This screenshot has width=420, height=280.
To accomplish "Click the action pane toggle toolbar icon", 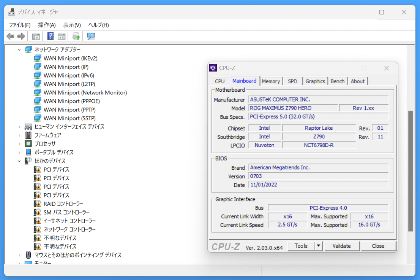I will click(x=62, y=36).
